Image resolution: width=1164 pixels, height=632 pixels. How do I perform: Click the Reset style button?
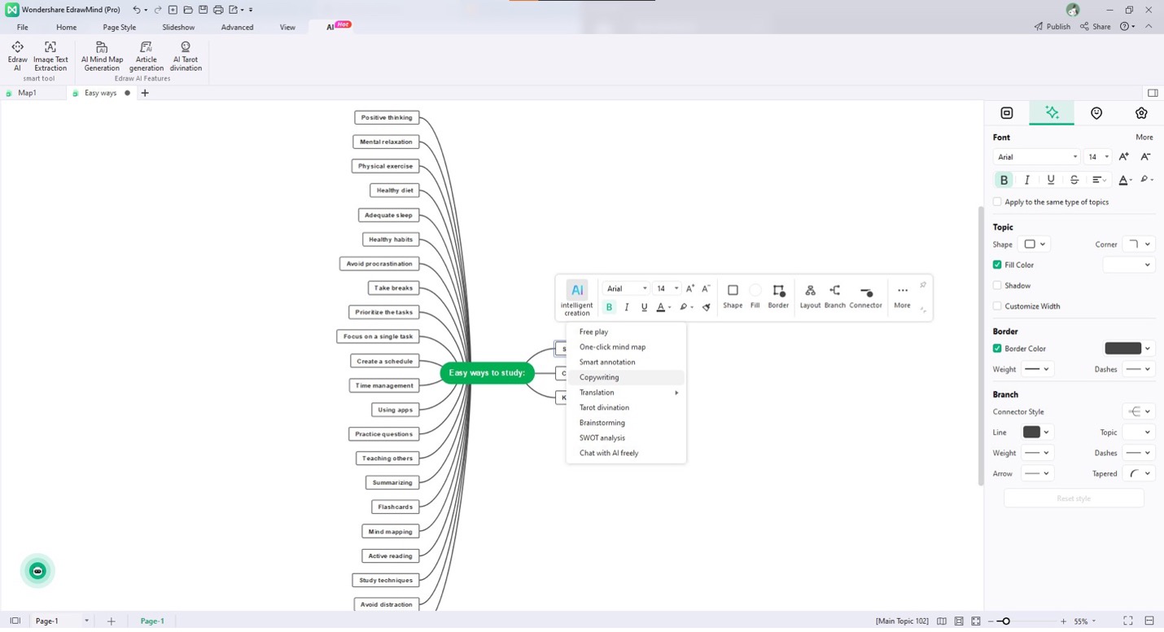tap(1074, 498)
